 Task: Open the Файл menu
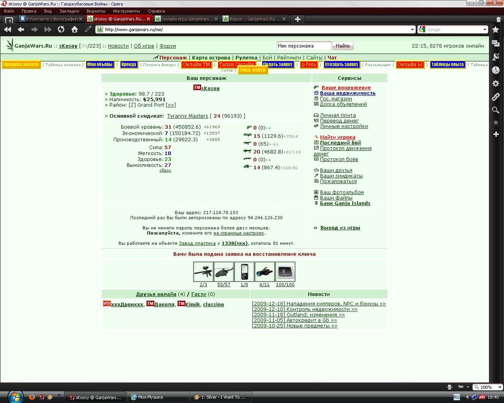[9, 11]
